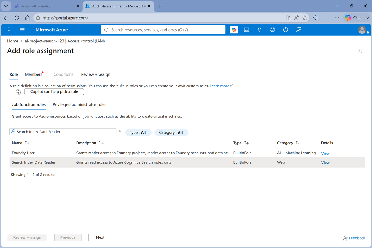Open Read aloud in address bar
The width and height of the screenshot is (372, 248).
tap(297, 18)
